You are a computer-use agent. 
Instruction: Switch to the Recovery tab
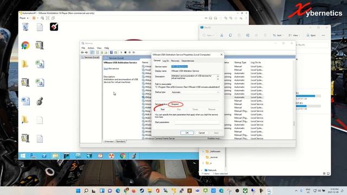click(x=175, y=61)
